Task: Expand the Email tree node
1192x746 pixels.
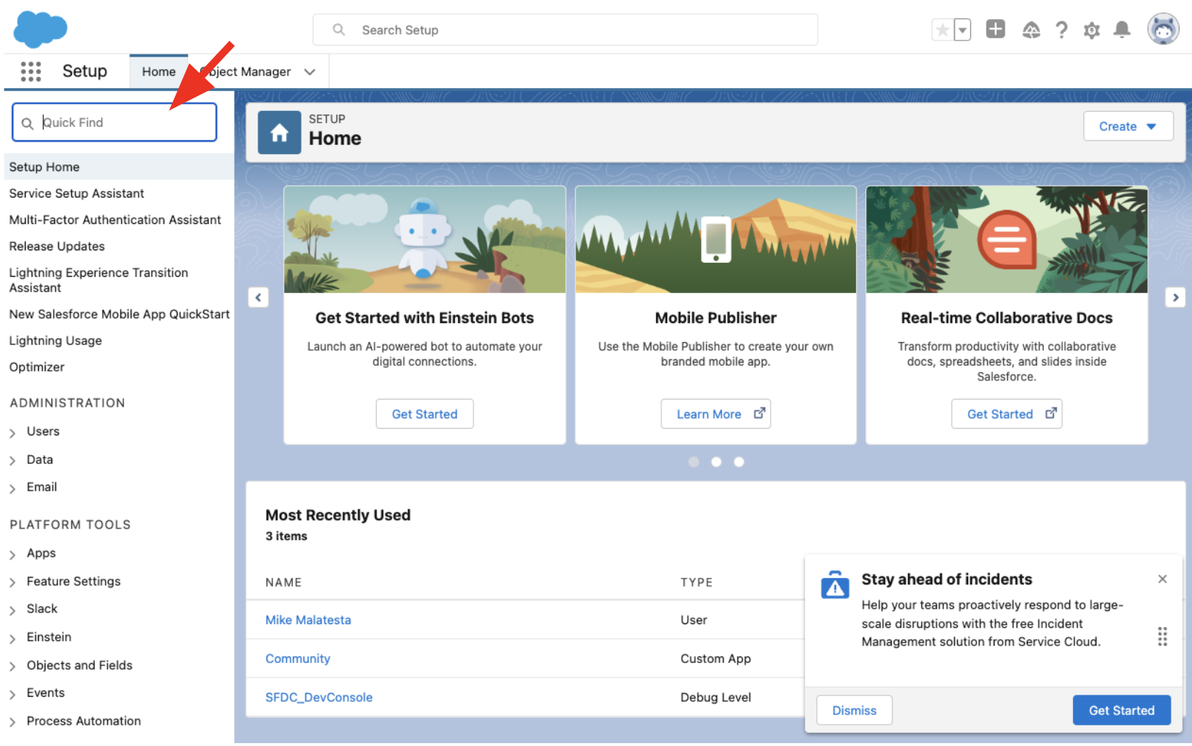Action: pyautogui.click(x=12, y=488)
